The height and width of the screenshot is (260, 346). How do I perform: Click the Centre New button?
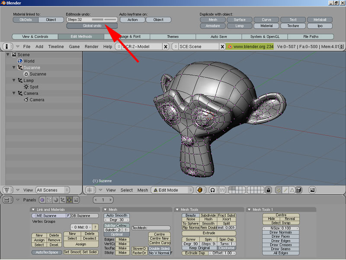tap(159, 239)
